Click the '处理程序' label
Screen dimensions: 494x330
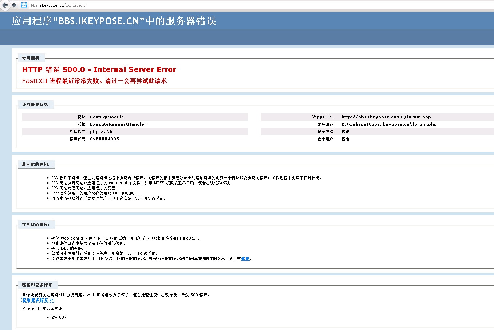click(x=78, y=132)
